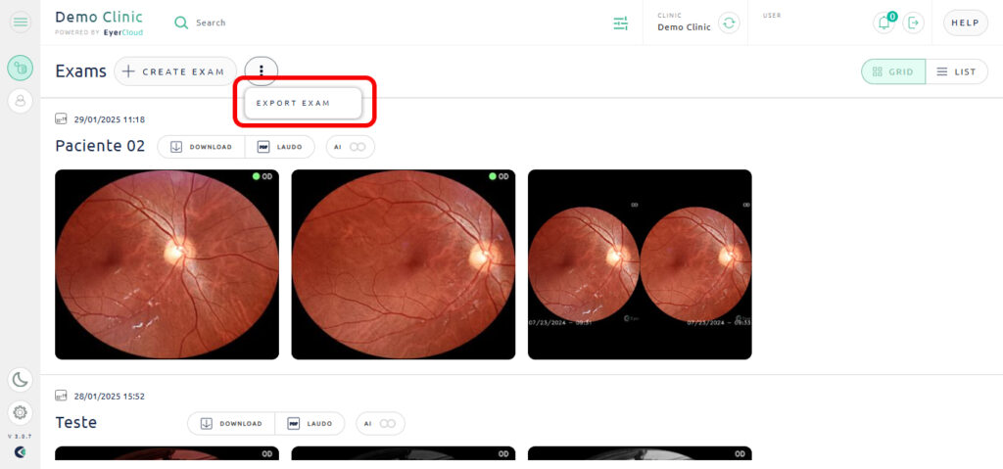Open the Teste exam title
The image size is (1003, 469).
point(76,422)
